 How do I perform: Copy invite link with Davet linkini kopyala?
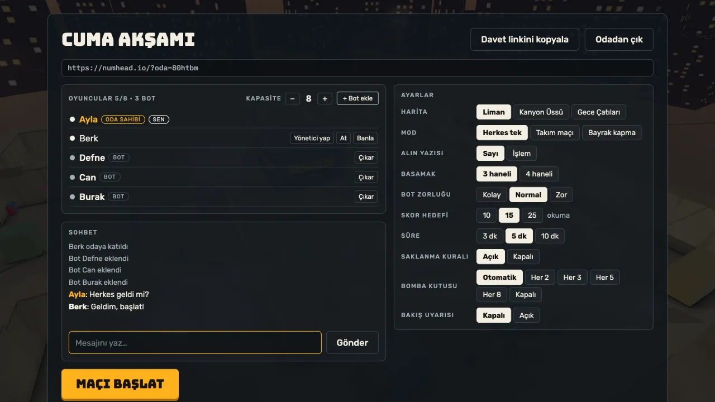pos(525,40)
